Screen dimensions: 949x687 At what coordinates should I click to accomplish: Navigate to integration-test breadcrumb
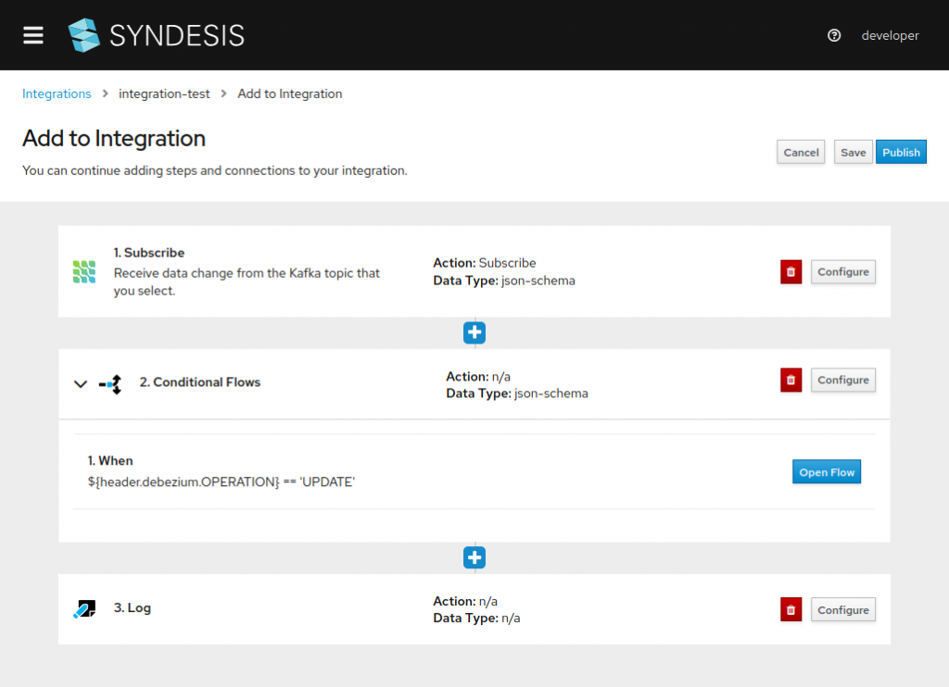point(164,94)
